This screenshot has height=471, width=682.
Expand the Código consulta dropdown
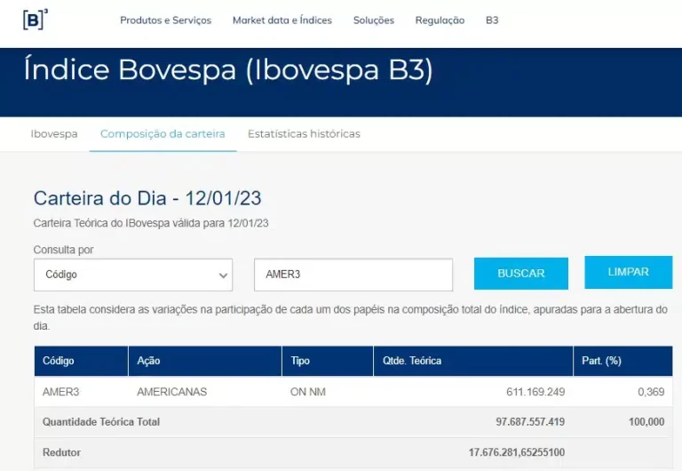[x=133, y=275]
